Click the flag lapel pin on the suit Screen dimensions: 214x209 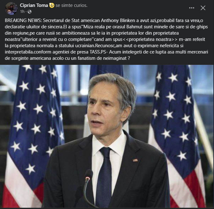point(135,160)
